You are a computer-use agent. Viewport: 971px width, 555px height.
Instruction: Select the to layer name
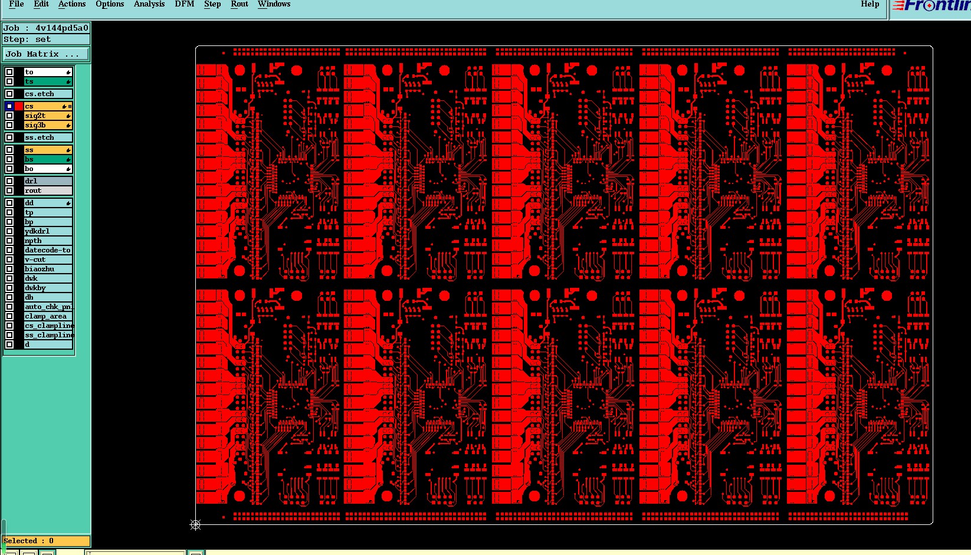coord(48,72)
